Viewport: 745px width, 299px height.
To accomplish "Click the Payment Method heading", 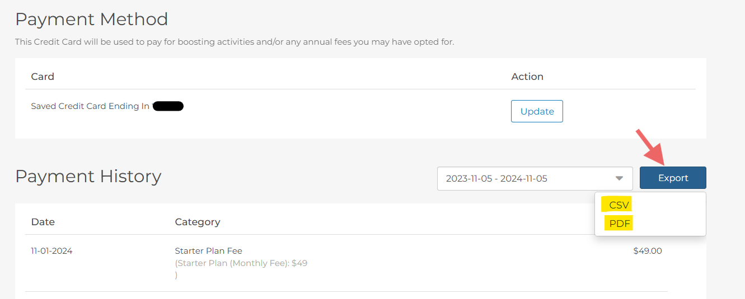I will pyautogui.click(x=91, y=20).
